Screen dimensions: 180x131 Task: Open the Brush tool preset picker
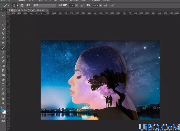(x=5, y=5)
